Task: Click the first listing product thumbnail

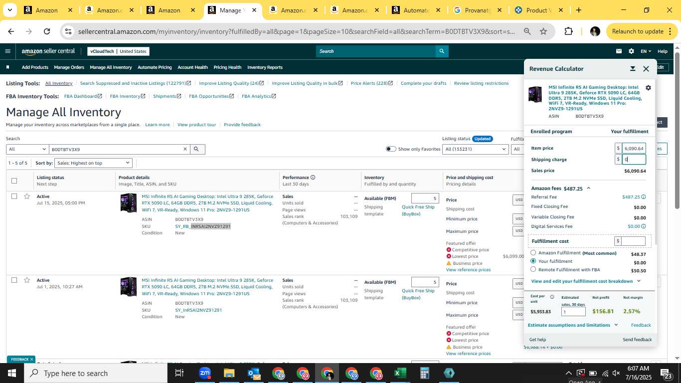Action: (129, 203)
